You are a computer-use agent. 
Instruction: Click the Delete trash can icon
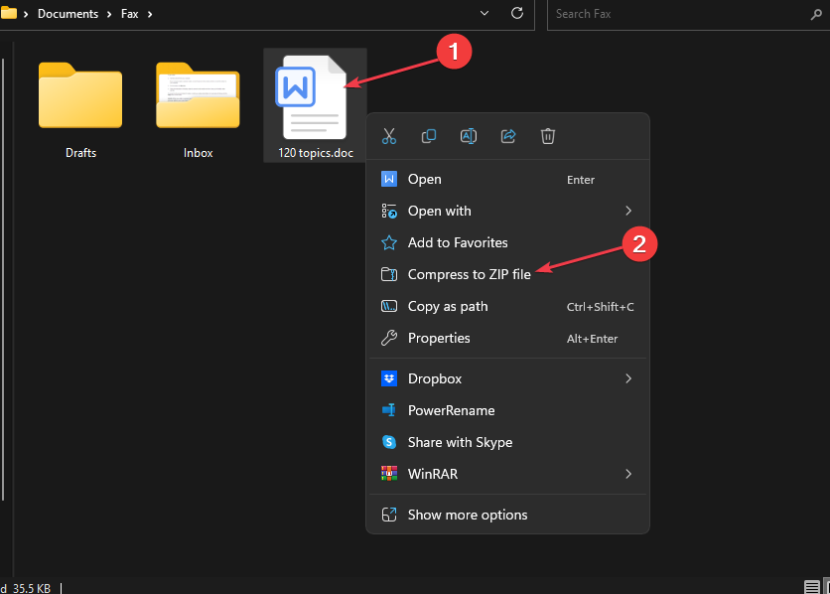548,136
